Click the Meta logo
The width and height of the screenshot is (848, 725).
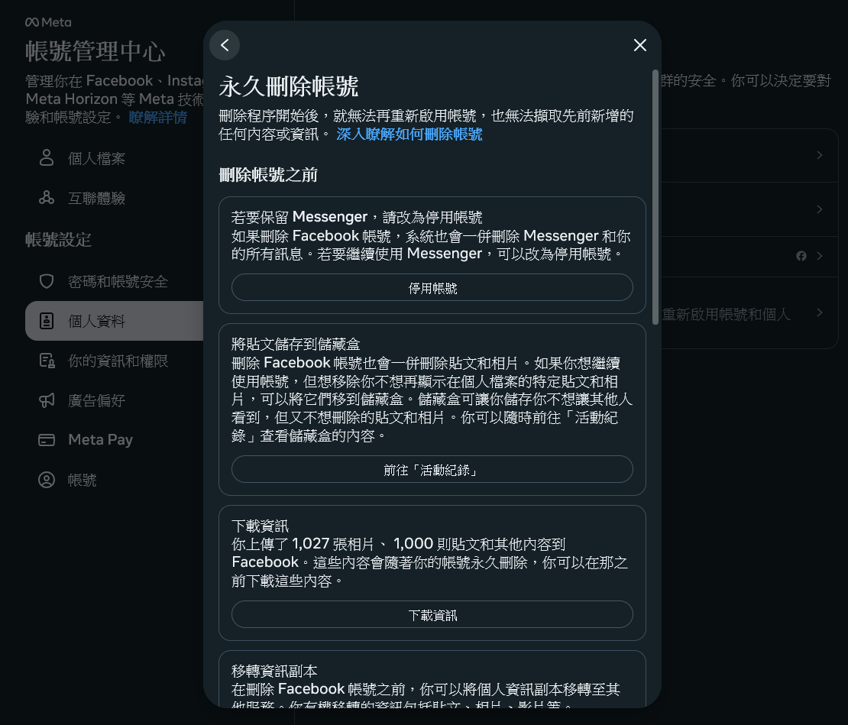click(x=48, y=22)
